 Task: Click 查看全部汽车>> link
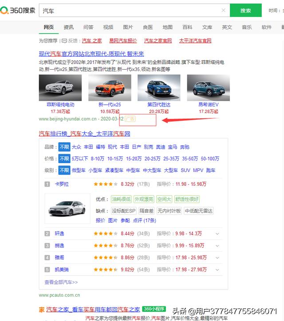(x=61, y=282)
